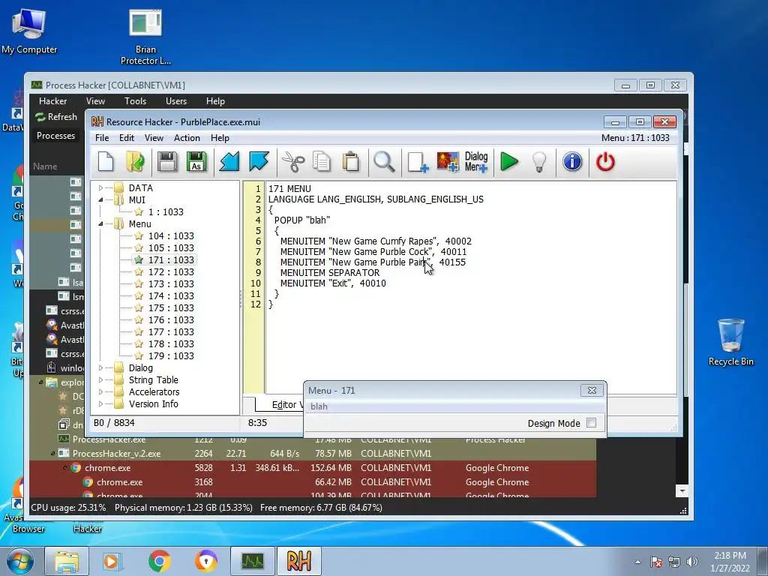
Task: Select menu resource 172 : 1033
Action: pyautogui.click(x=171, y=272)
